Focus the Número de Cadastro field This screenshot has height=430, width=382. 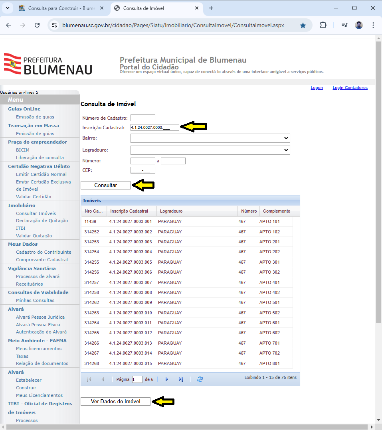pos(143,118)
